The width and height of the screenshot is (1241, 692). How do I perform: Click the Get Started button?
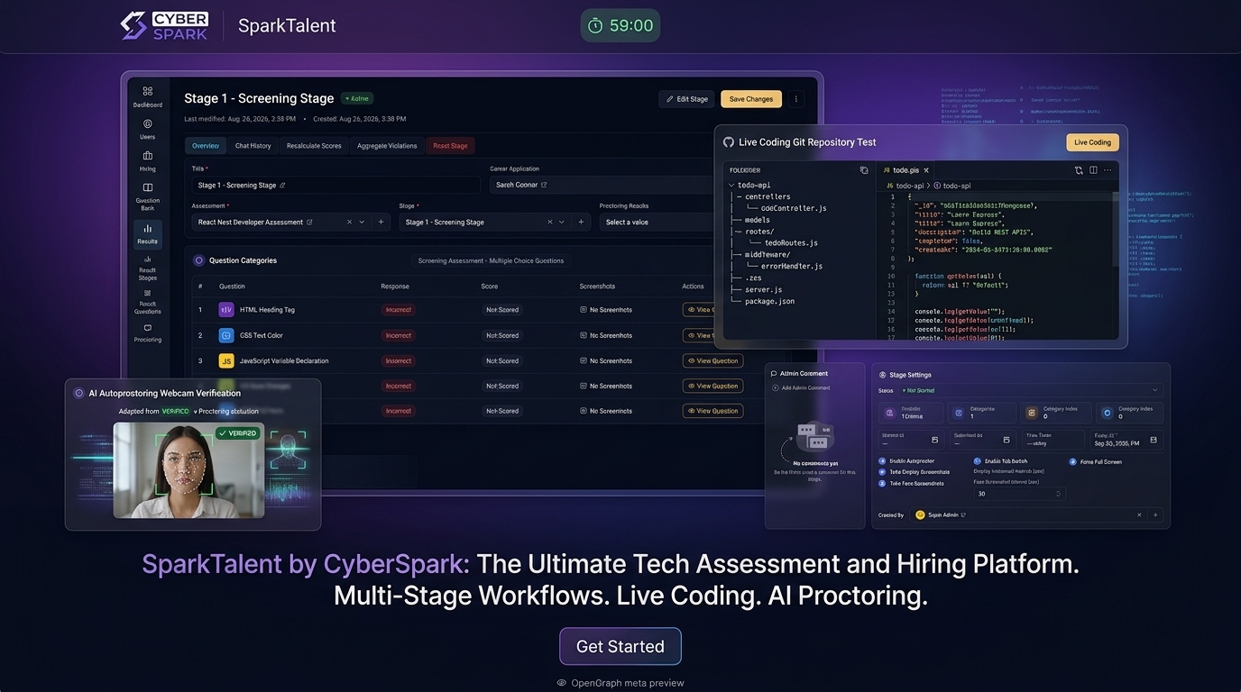click(620, 646)
